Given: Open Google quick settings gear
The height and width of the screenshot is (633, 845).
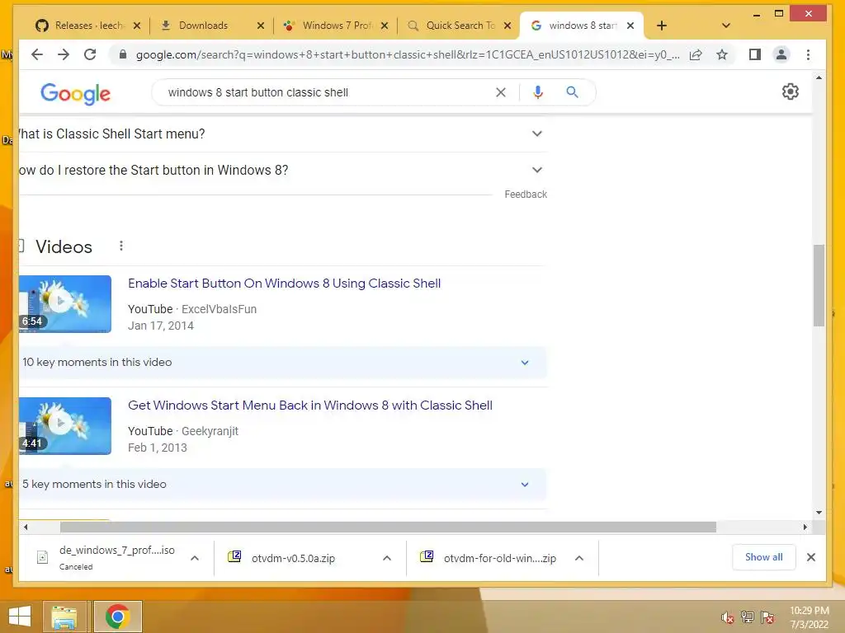Looking at the screenshot, I should (x=790, y=91).
